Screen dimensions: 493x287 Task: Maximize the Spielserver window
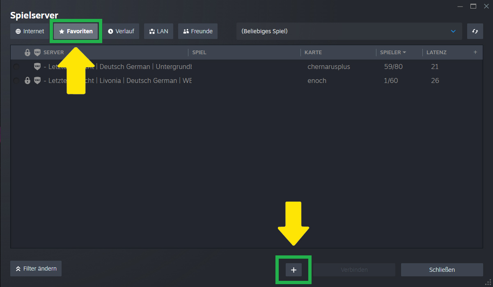pyautogui.click(x=473, y=6)
